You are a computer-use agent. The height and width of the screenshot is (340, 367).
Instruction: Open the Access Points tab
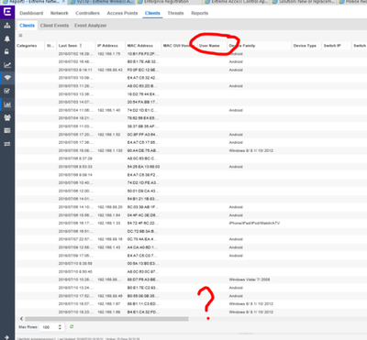point(122,13)
